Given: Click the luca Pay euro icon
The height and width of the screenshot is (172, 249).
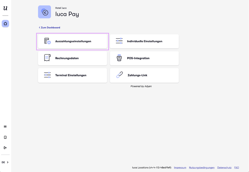Looking at the screenshot, I should pos(45,12).
